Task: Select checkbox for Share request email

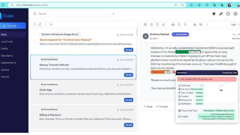Action: 35,42
